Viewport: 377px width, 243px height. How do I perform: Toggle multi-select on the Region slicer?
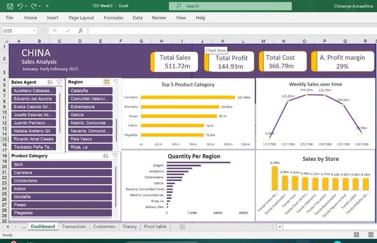(106, 82)
